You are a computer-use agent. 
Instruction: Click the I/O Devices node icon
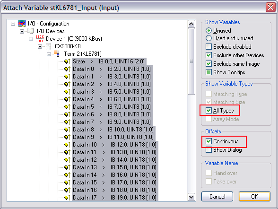pyautogui.click(x=31, y=31)
